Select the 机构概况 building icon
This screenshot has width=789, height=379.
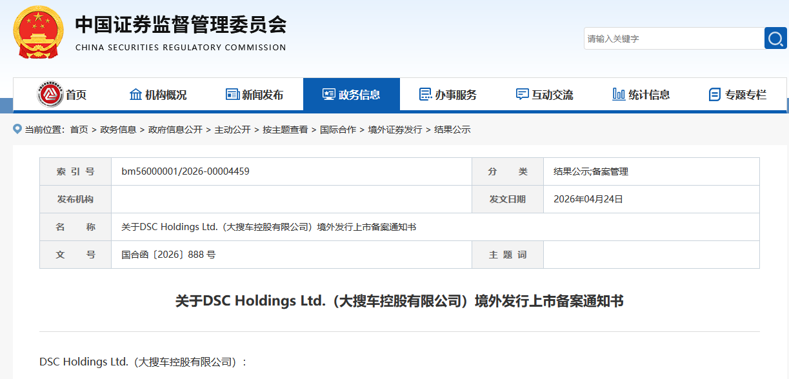click(135, 94)
